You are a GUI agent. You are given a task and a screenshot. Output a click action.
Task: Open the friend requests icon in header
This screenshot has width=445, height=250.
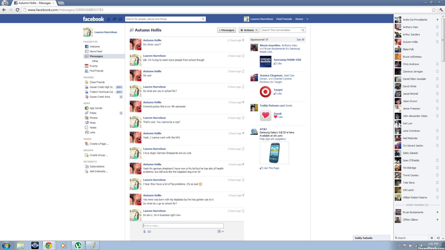tap(109, 19)
